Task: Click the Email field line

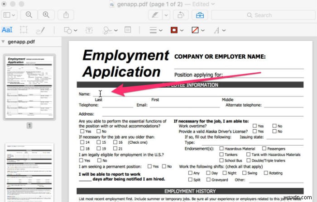Action: (185, 105)
